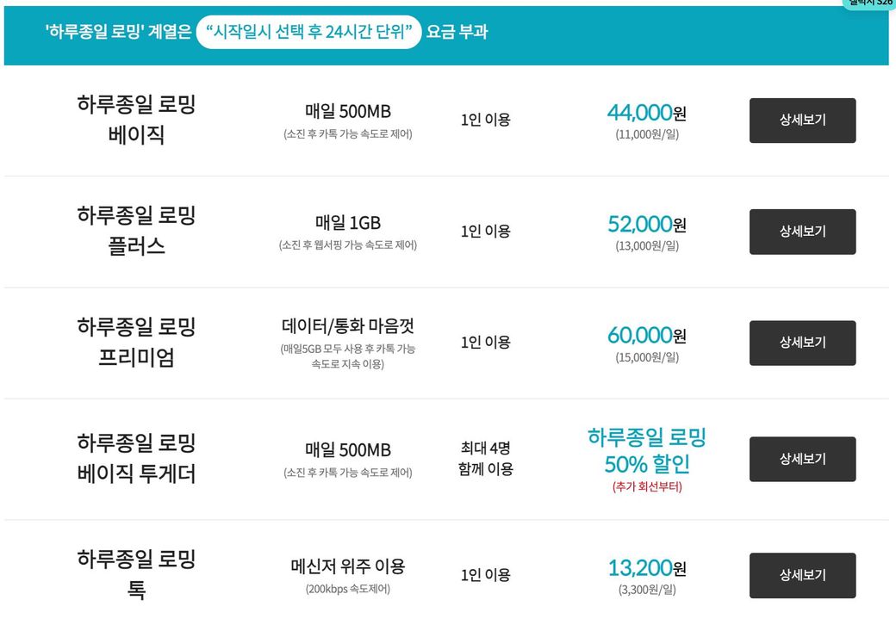Click the 44,000원 price text
896x631 pixels.
[646, 113]
